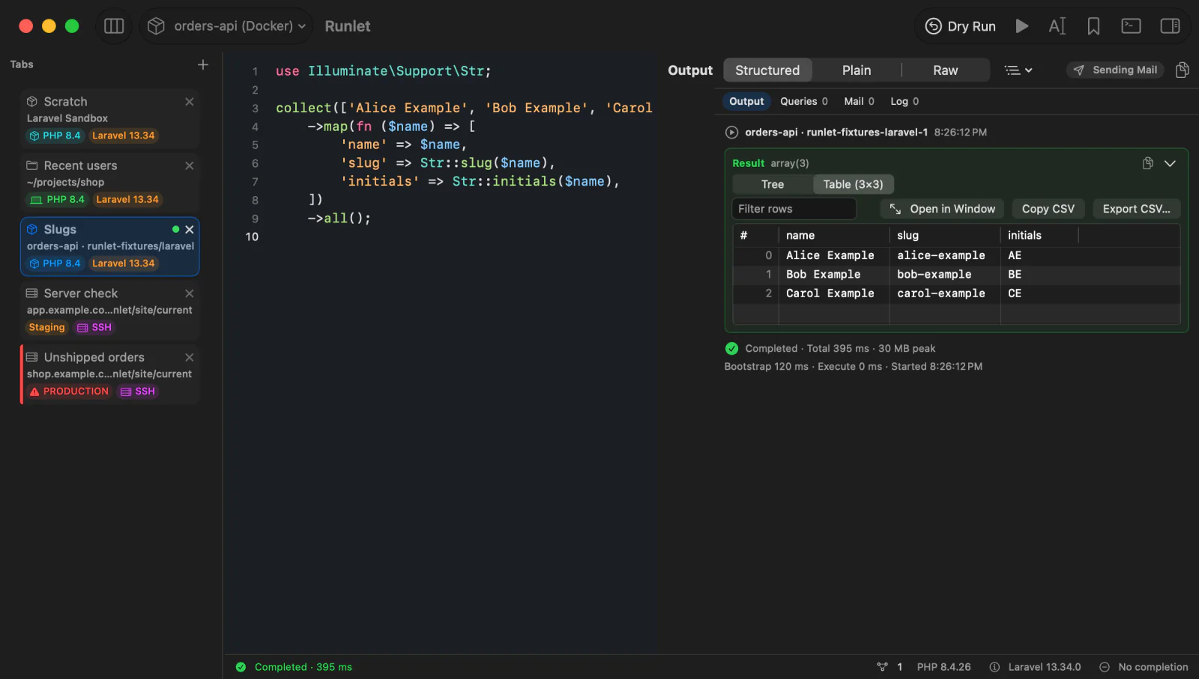
Task: Open the Unshipped orders tab
Action: coord(109,374)
